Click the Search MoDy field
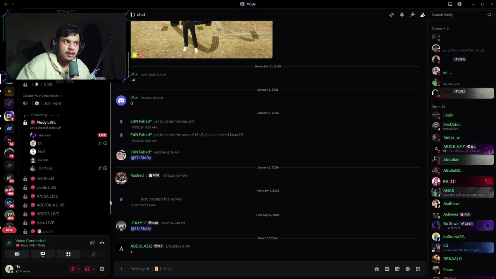The image size is (496, 279). 461,15
